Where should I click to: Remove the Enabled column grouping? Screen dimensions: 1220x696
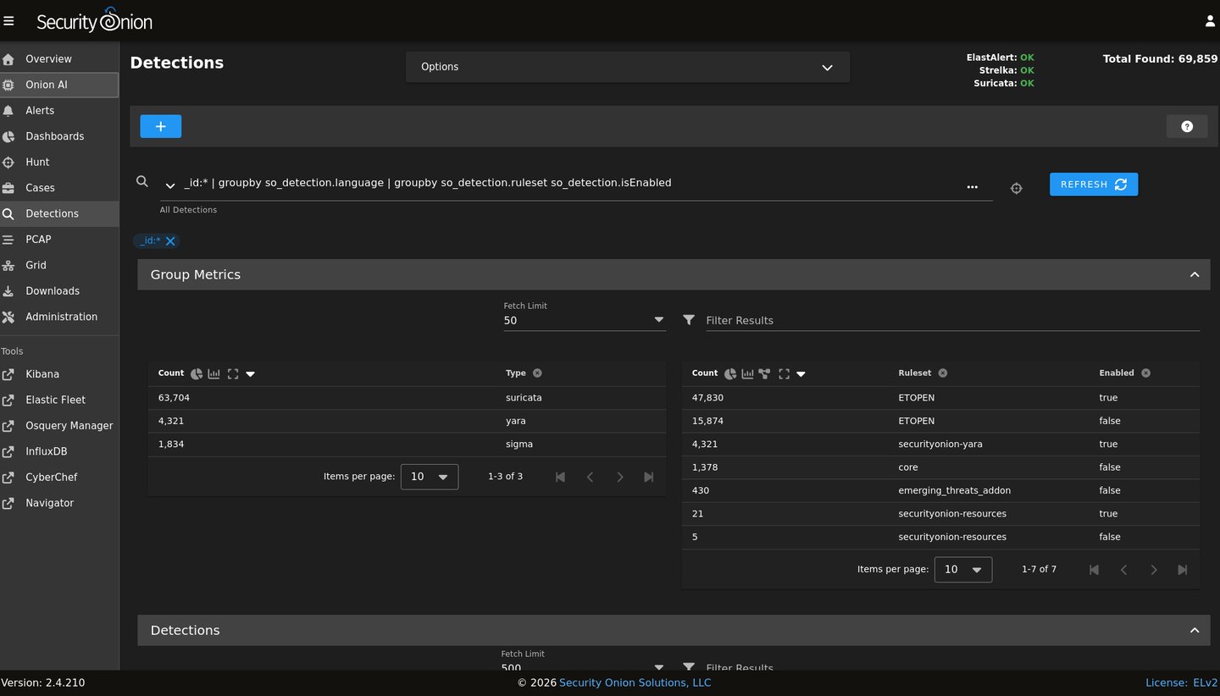(x=1145, y=373)
